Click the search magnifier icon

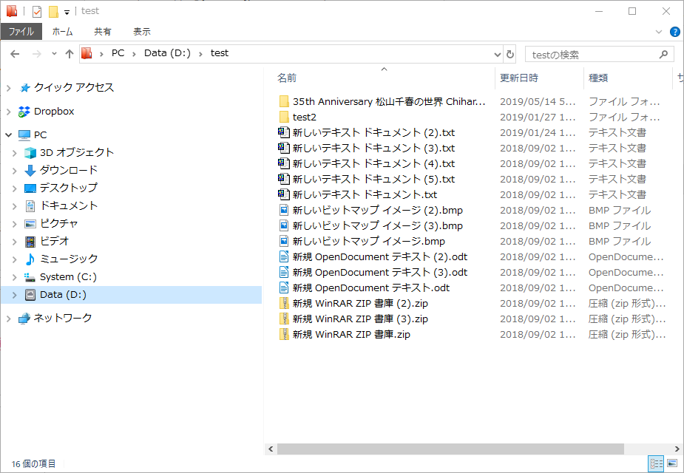pyautogui.click(x=663, y=54)
